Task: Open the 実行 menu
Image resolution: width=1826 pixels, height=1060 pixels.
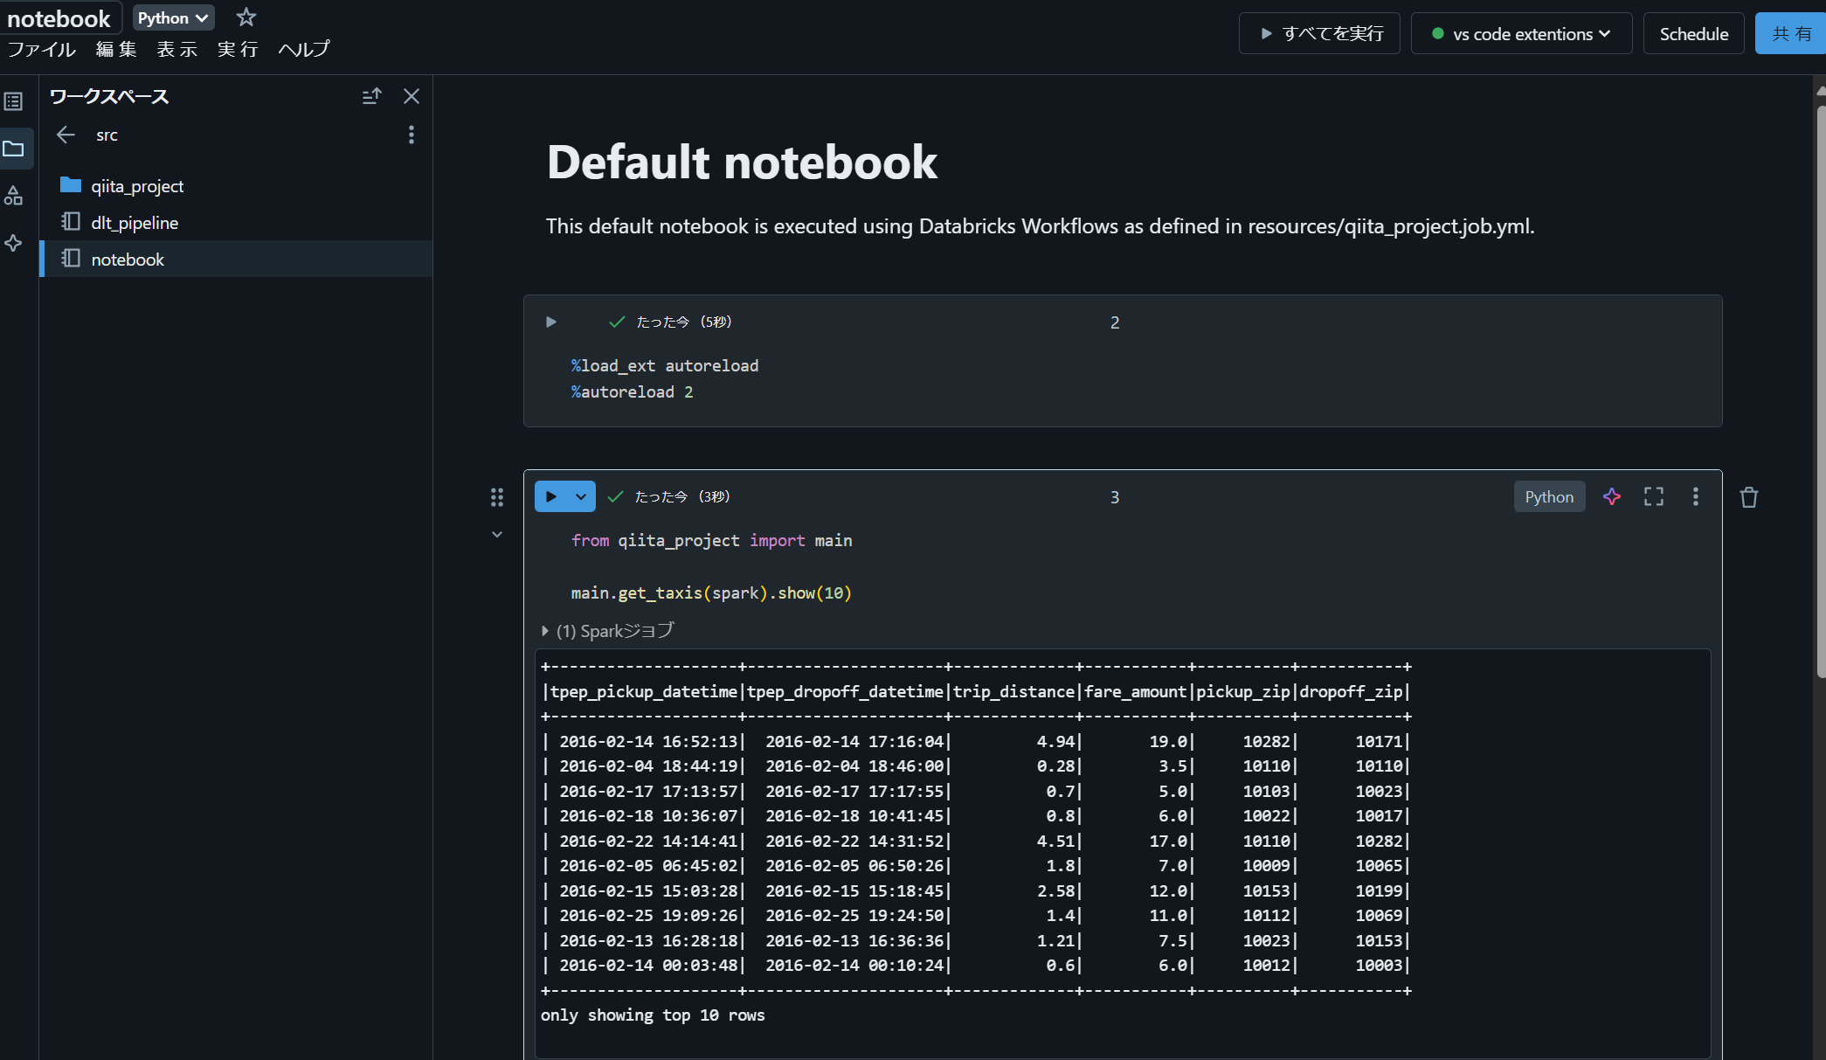Action: 238,50
